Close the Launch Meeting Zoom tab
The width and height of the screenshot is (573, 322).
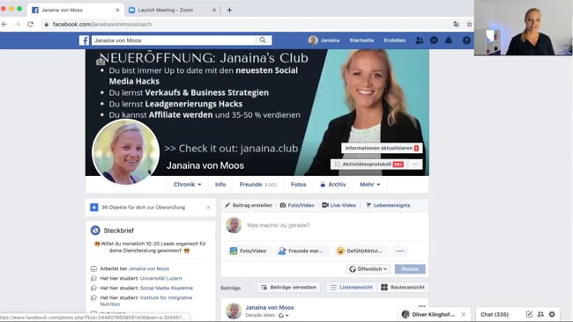(214, 11)
